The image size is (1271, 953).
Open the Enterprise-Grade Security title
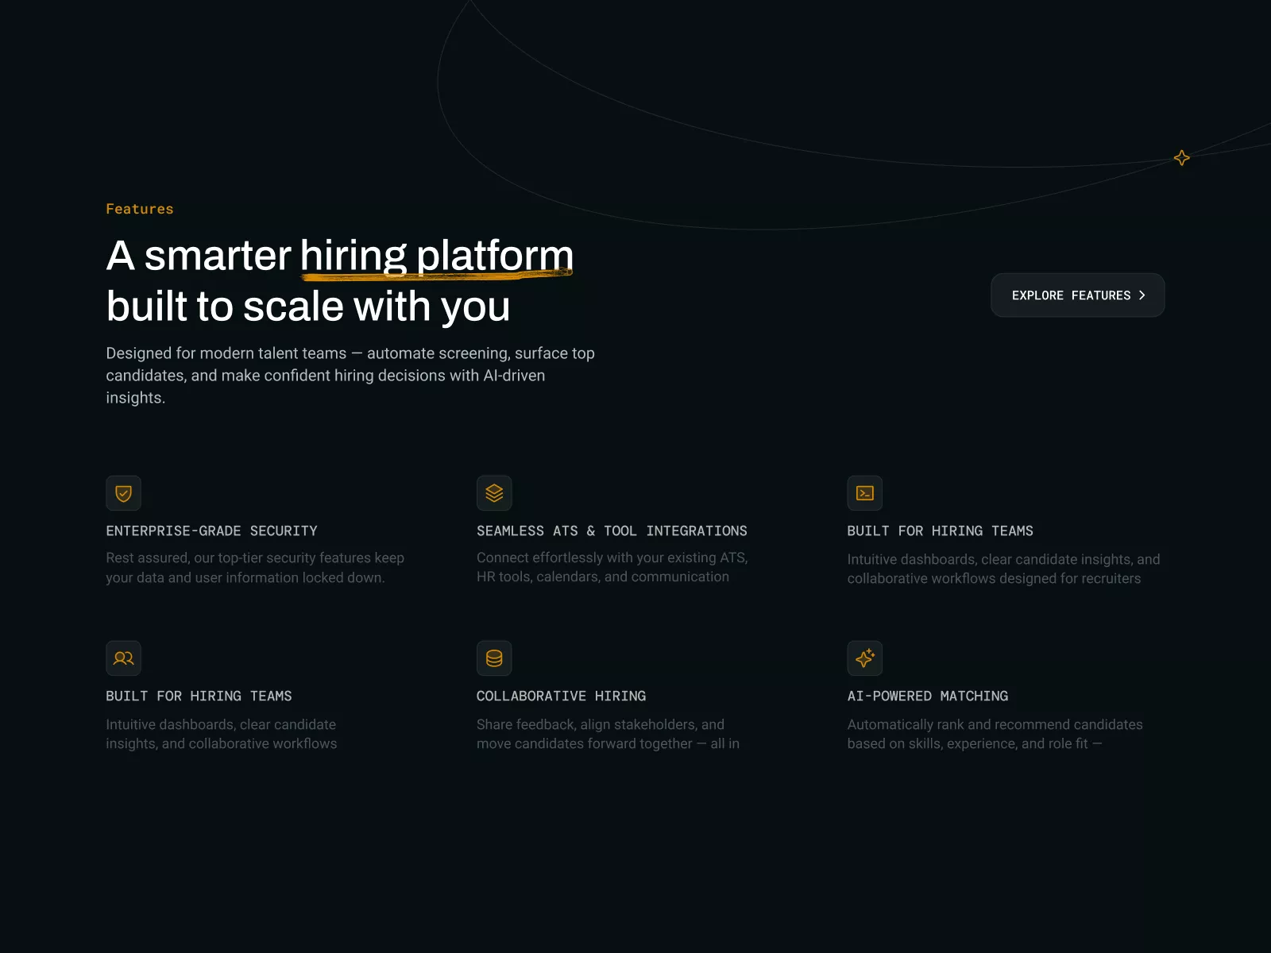tap(211, 531)
